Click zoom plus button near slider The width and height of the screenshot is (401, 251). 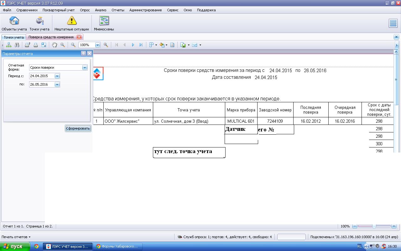pos(394,226)
